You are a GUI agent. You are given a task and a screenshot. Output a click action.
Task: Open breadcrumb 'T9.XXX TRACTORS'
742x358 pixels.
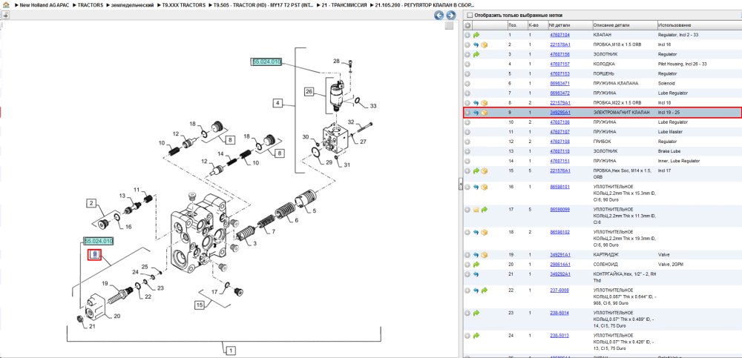(183, 4)
